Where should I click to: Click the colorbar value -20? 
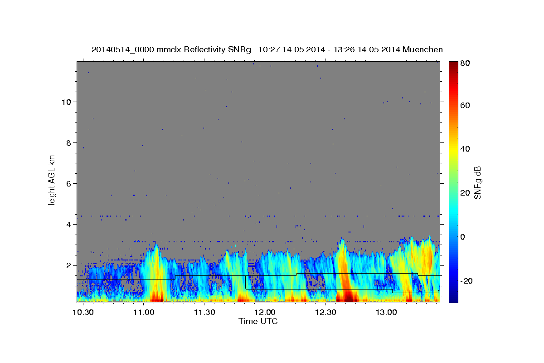(466, 281)
